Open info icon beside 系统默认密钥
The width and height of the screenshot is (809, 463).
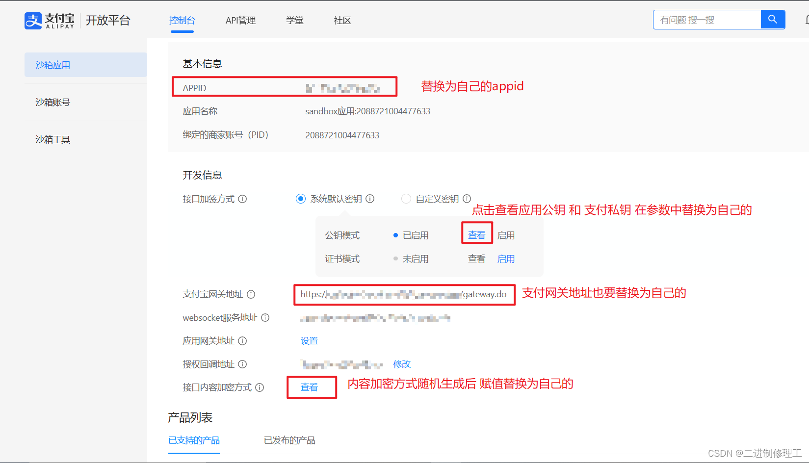[x=370, y=199]
